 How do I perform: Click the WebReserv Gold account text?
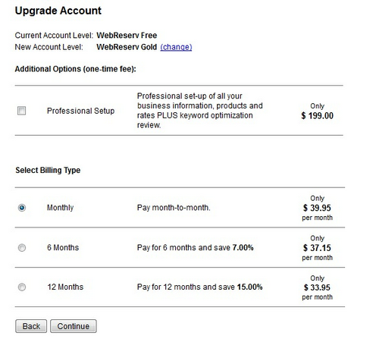127,47
